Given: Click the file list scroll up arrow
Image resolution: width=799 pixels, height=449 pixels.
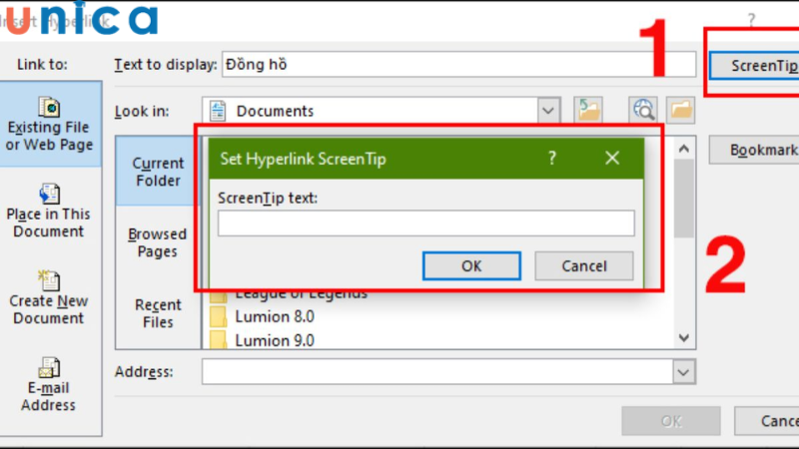Looking at the screenshot, I should click(x=684, y=149).
